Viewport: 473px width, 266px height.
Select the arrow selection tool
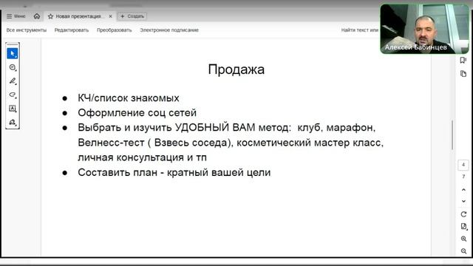point(13,53)
